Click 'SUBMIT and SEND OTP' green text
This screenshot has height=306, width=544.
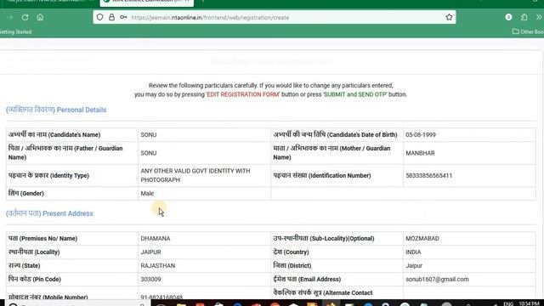[355, 94]
